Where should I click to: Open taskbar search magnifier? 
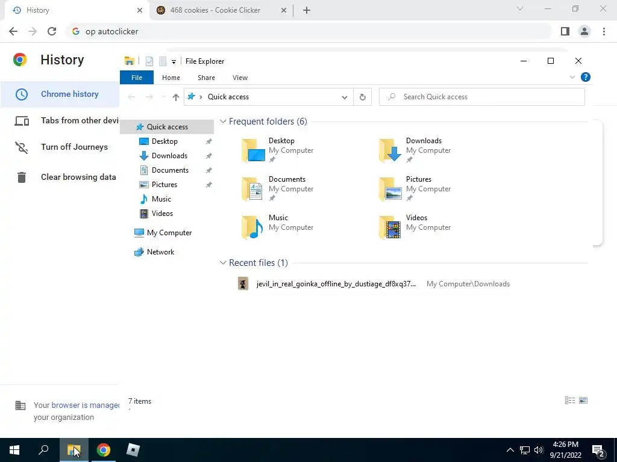[x=43, y=450]
